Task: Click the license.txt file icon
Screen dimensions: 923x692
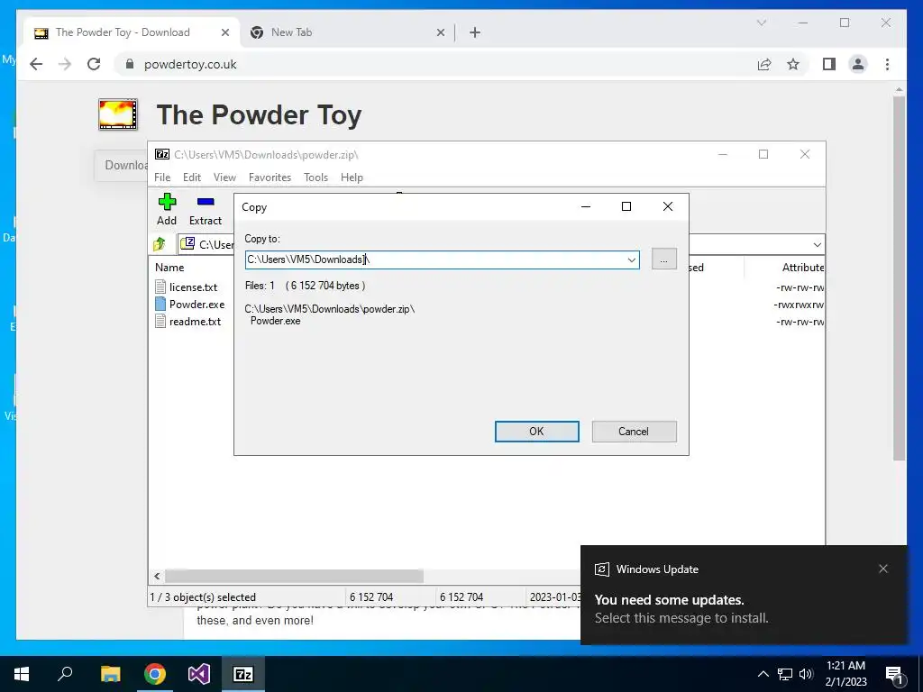Action: [160, 287]
